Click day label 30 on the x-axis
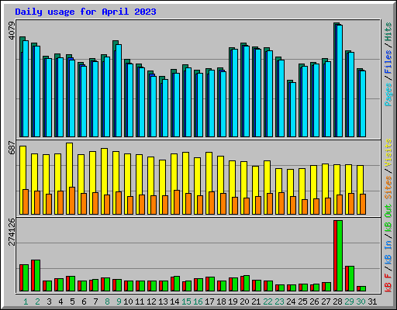 (x=361, y=301)
